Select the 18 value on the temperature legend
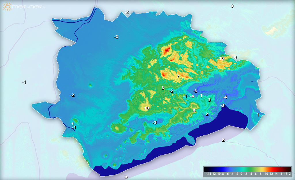This screenshot has width=295, height=180. tap(285, 174)
